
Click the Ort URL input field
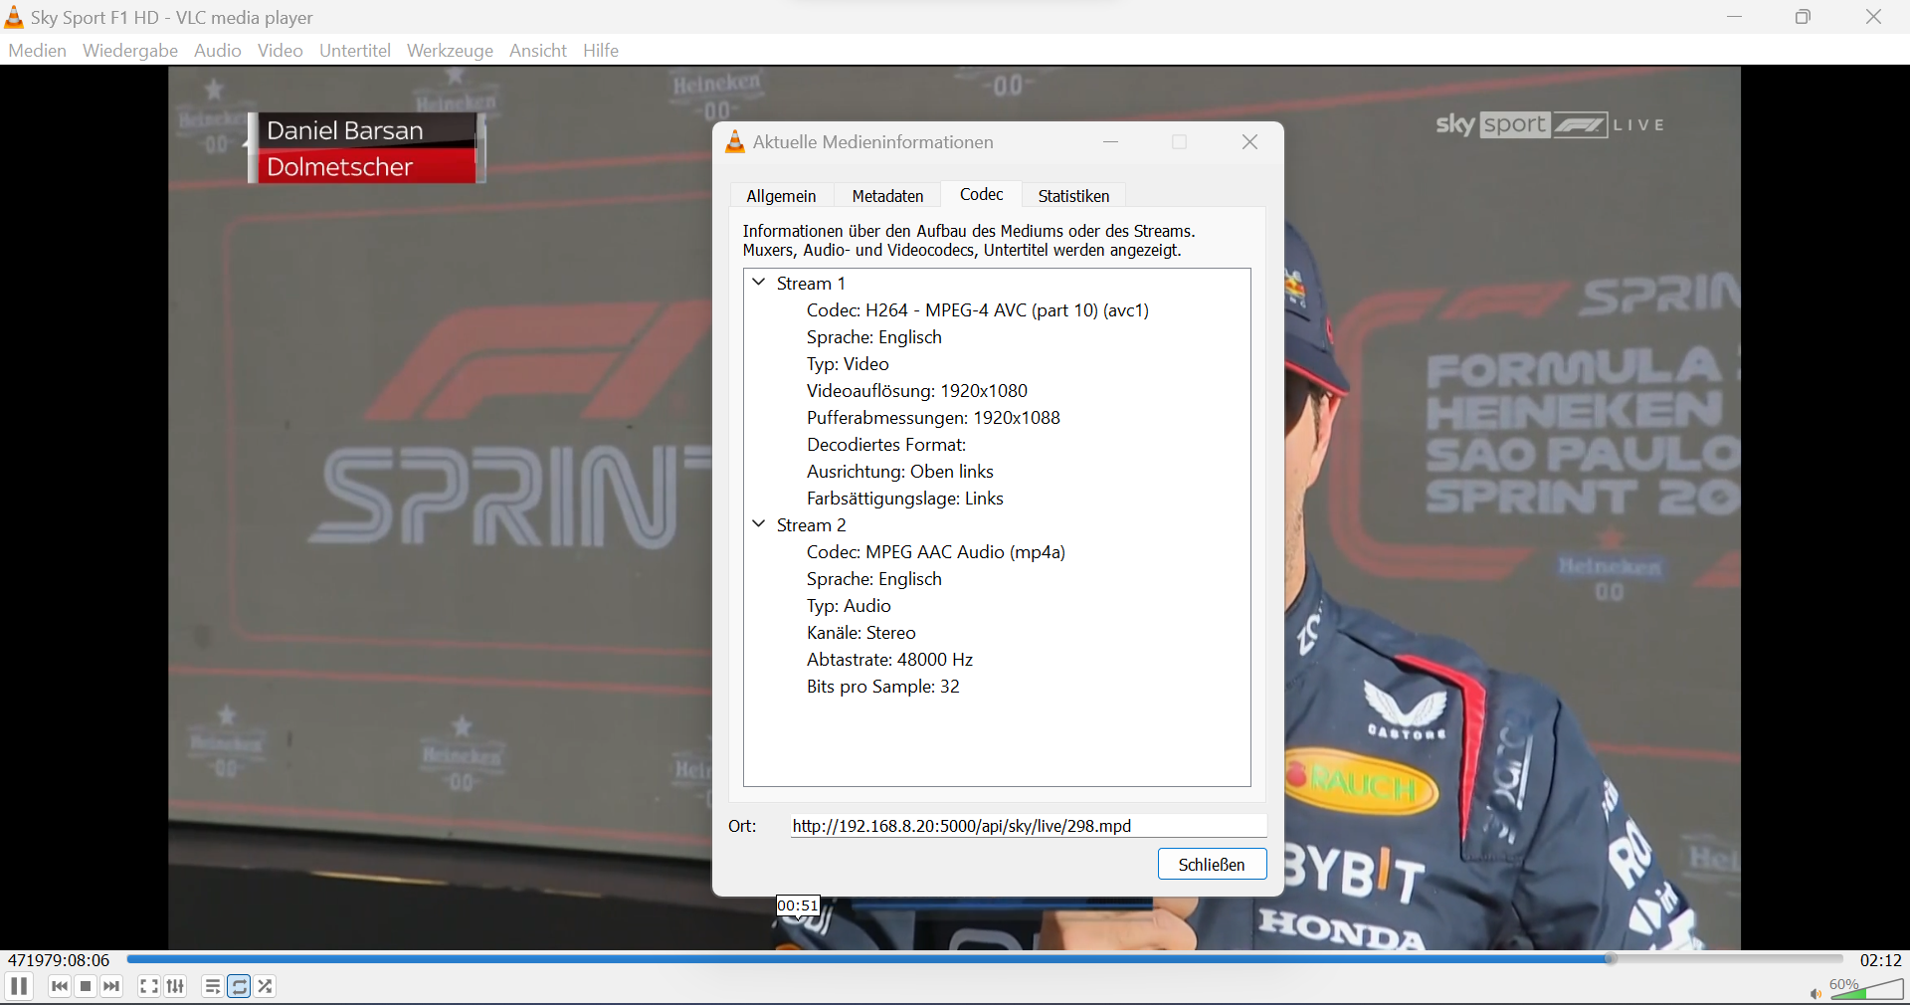pyautogui.click(x=1029, y=826)
